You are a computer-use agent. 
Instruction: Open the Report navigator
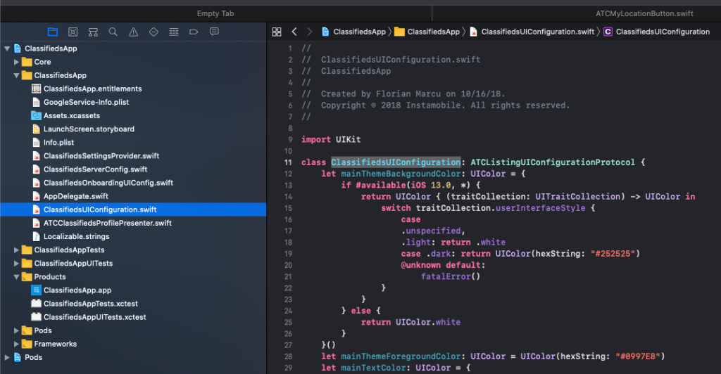[x=214, y=32]
